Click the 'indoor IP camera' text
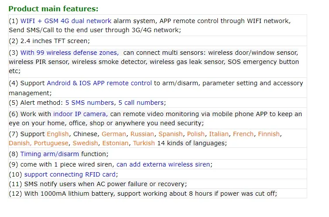This screenshot has height=217, width=329. pos(80,114)
